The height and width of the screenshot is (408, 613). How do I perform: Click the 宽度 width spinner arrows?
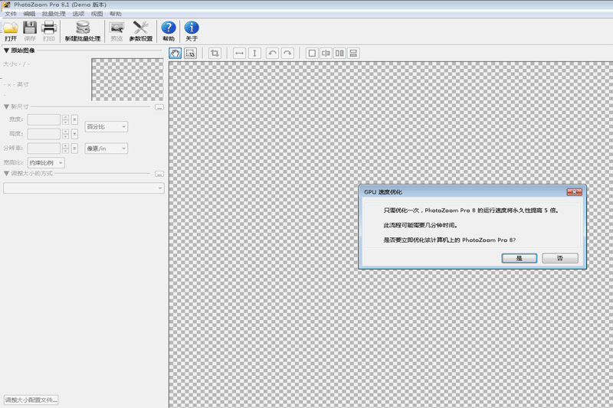coord(66,119)
